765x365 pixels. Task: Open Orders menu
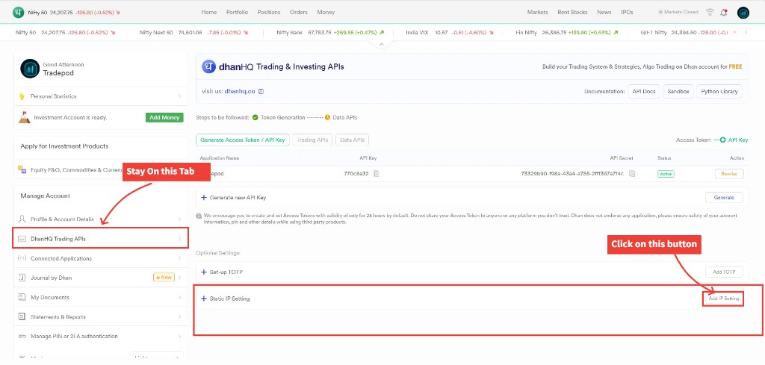click(299, 12)
